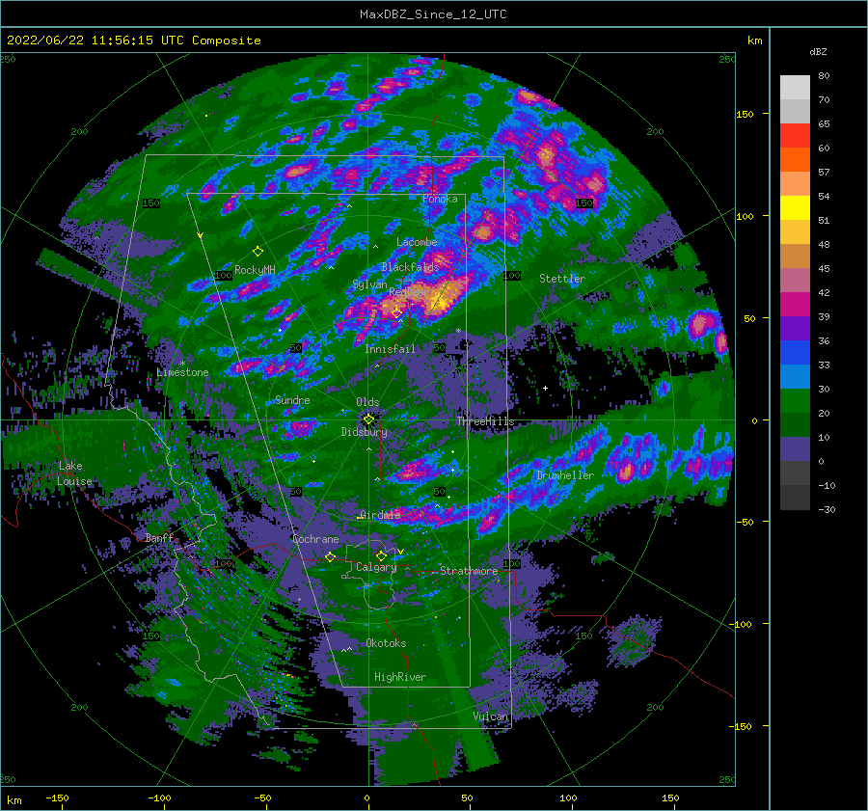Click the -150 tick label on the bottom axis

(x=57, y=798)
